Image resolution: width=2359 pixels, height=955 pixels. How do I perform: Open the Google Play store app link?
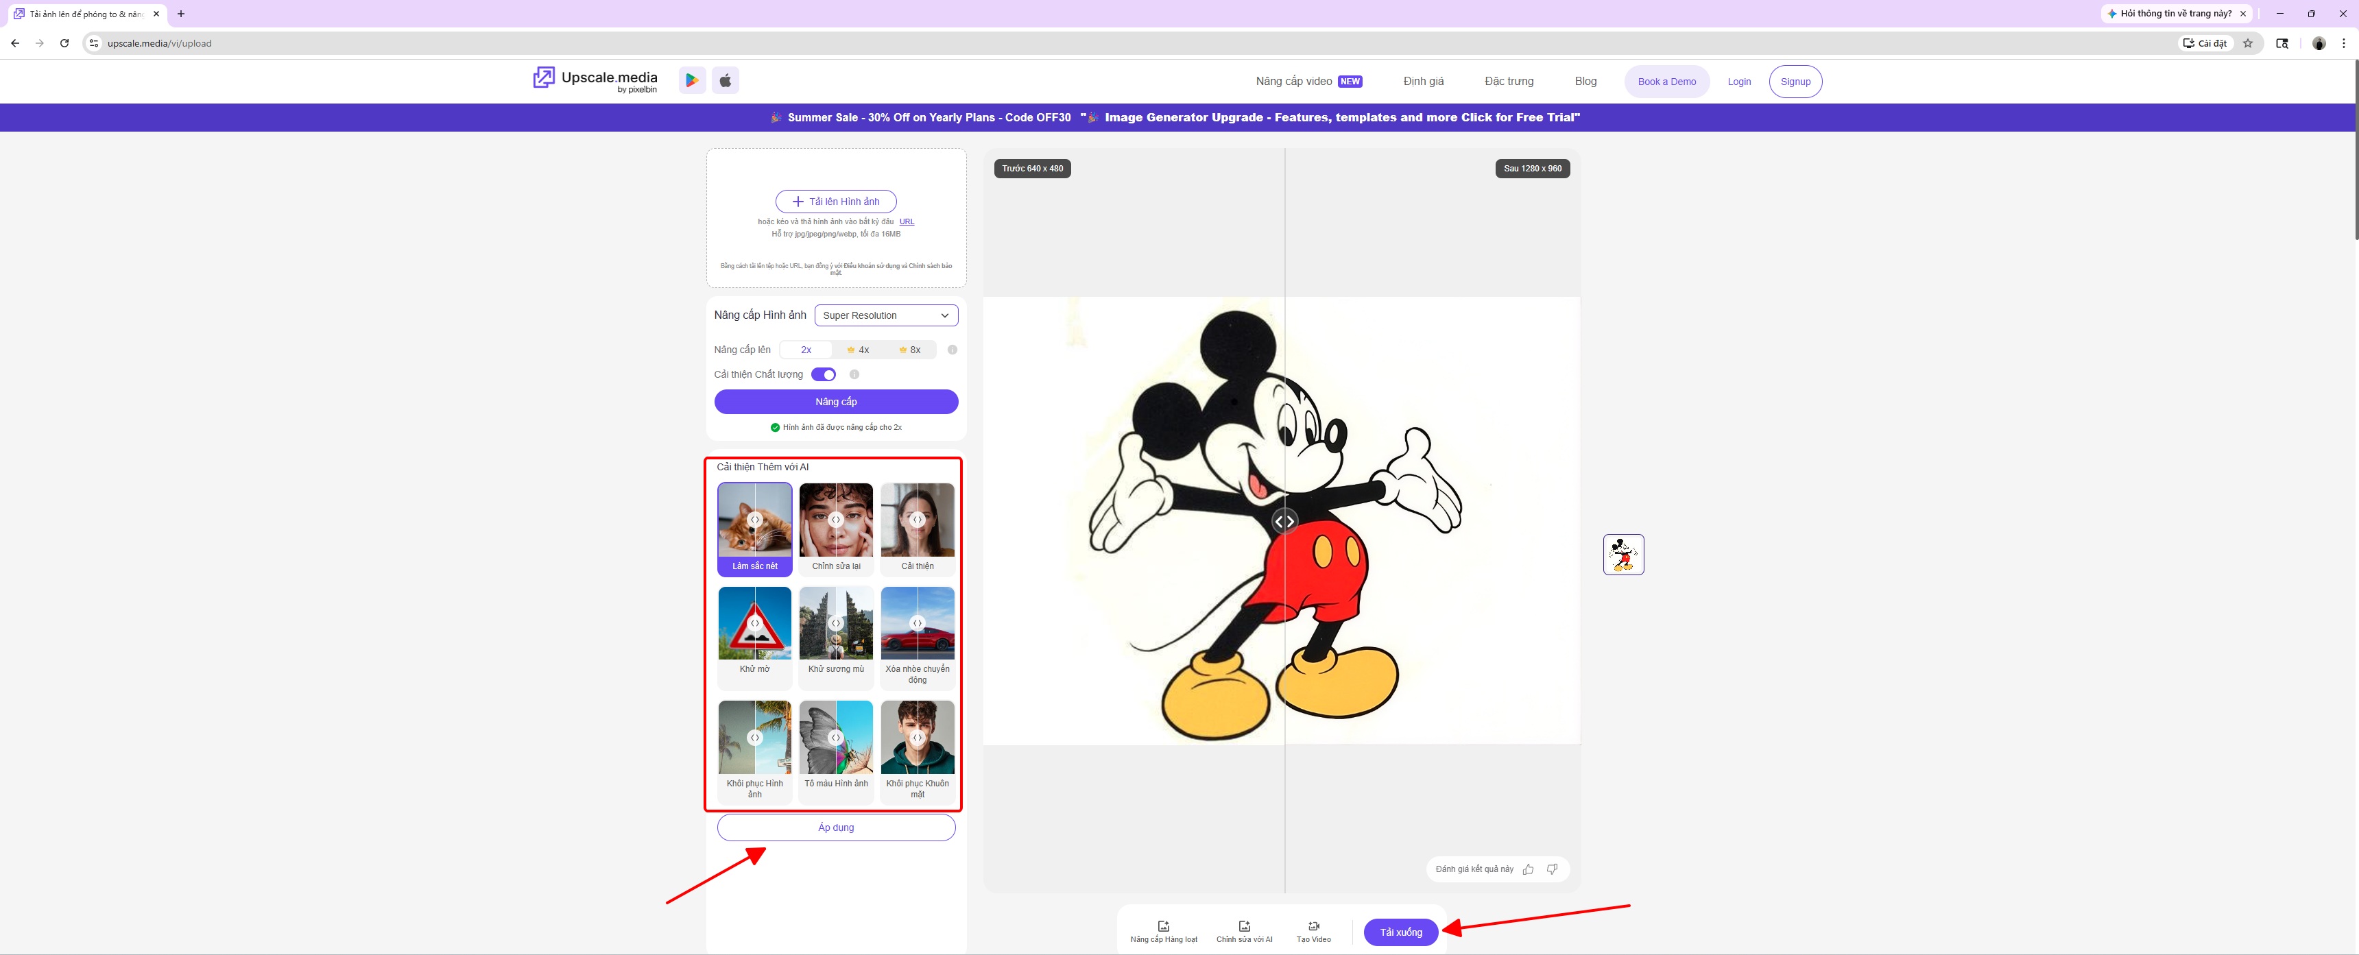pos(693,81)
